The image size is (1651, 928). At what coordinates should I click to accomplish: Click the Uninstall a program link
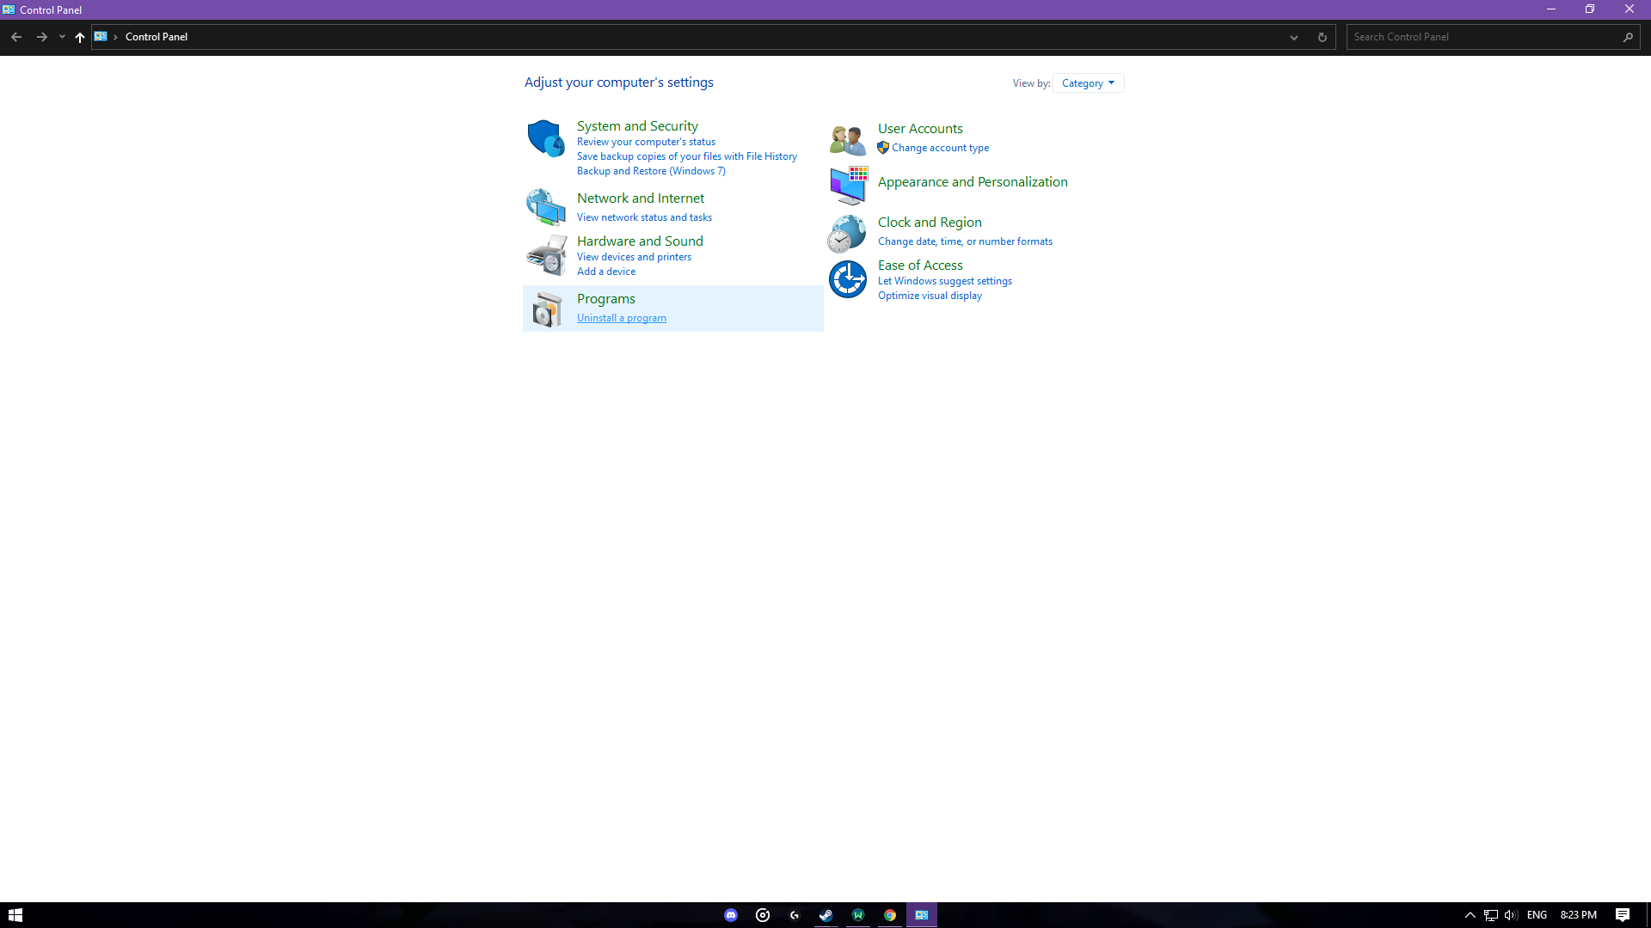click(621, 318)
